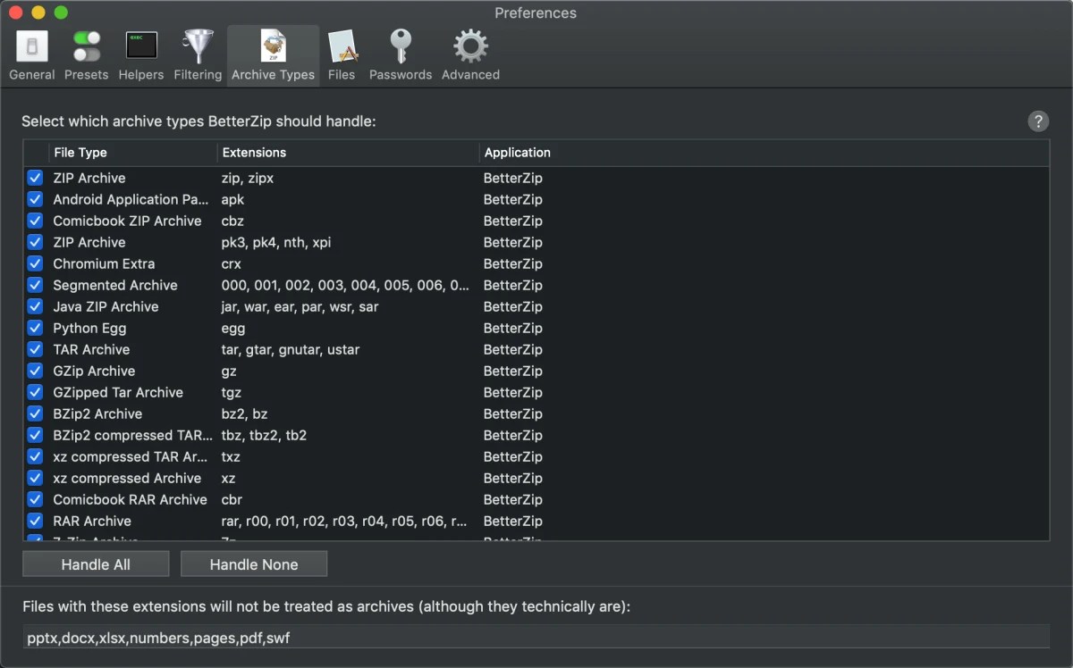Open Application dropdown for Segmented Archive row
Screen dimensions: 1073x668
pyautogui.click(x=513, y=285)
